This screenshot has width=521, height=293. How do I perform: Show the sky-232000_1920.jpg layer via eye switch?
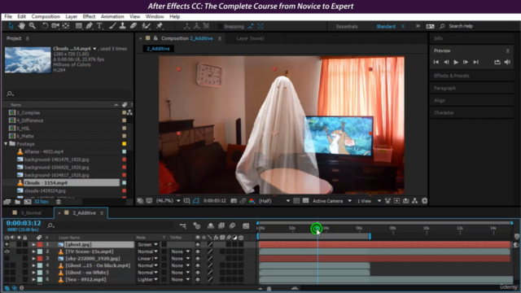click(x=7, y=259)
